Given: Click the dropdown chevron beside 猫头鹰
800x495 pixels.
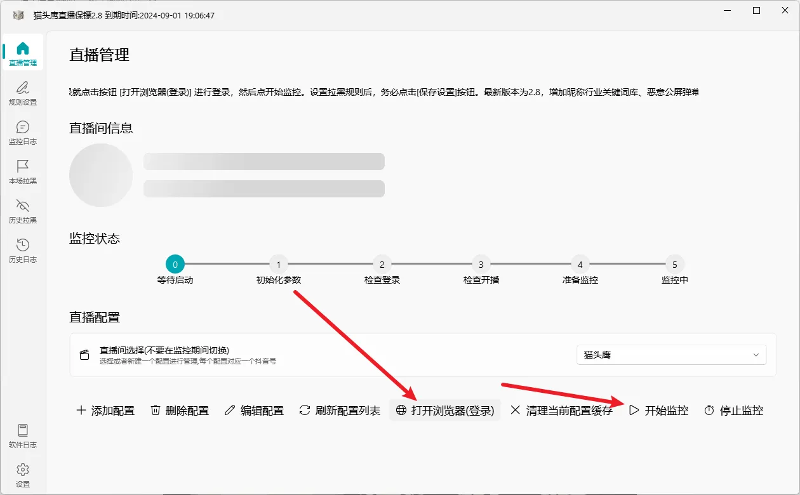Looking at the screenshot, I should click(756, 355).
